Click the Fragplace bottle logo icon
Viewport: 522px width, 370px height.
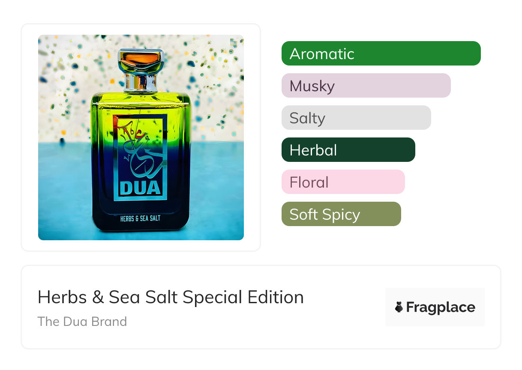[399, 307]
